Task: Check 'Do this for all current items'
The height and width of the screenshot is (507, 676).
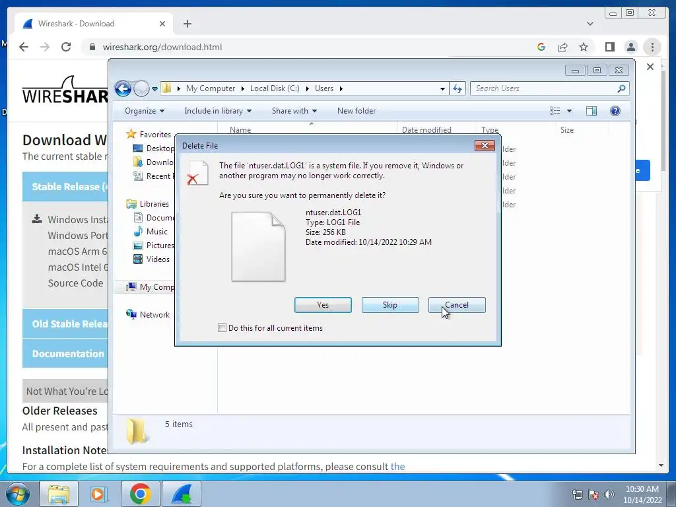Action: point(222,327)
